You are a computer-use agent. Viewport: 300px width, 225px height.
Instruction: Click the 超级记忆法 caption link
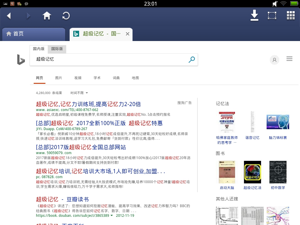point(252,188)
